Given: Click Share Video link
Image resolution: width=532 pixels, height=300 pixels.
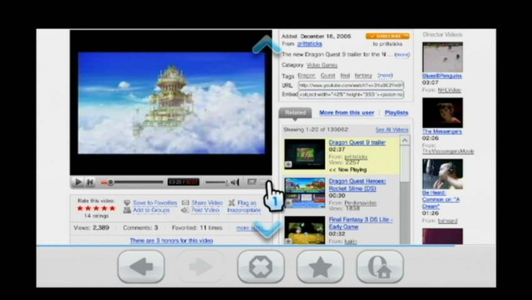Looking at the screenshot, I should (207, 202).
